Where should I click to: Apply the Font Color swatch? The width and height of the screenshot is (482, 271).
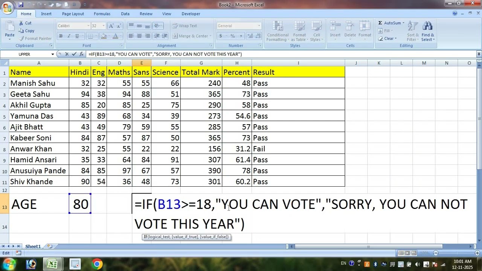116,36
